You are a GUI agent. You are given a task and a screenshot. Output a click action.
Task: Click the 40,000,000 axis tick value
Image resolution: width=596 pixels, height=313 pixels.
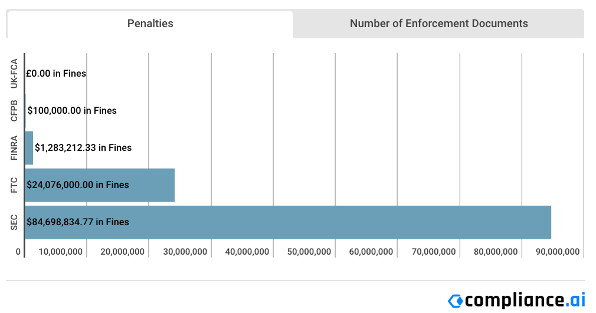(x=247, y=252)
